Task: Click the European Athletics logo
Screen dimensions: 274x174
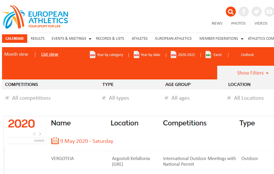Action: click(35, 17)
